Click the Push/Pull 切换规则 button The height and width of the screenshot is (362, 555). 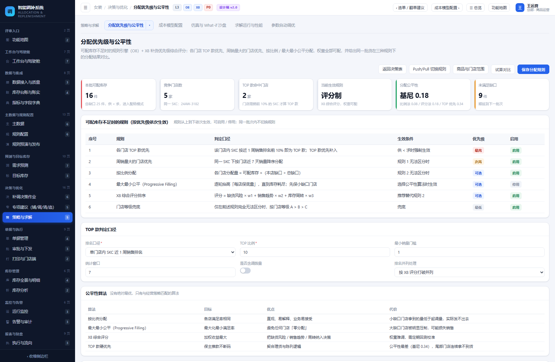point(429,69)
